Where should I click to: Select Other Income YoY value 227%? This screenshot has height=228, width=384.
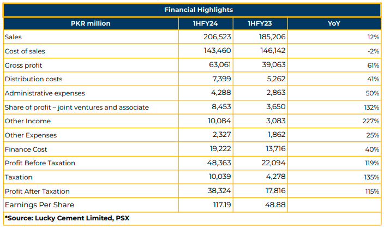371,121
